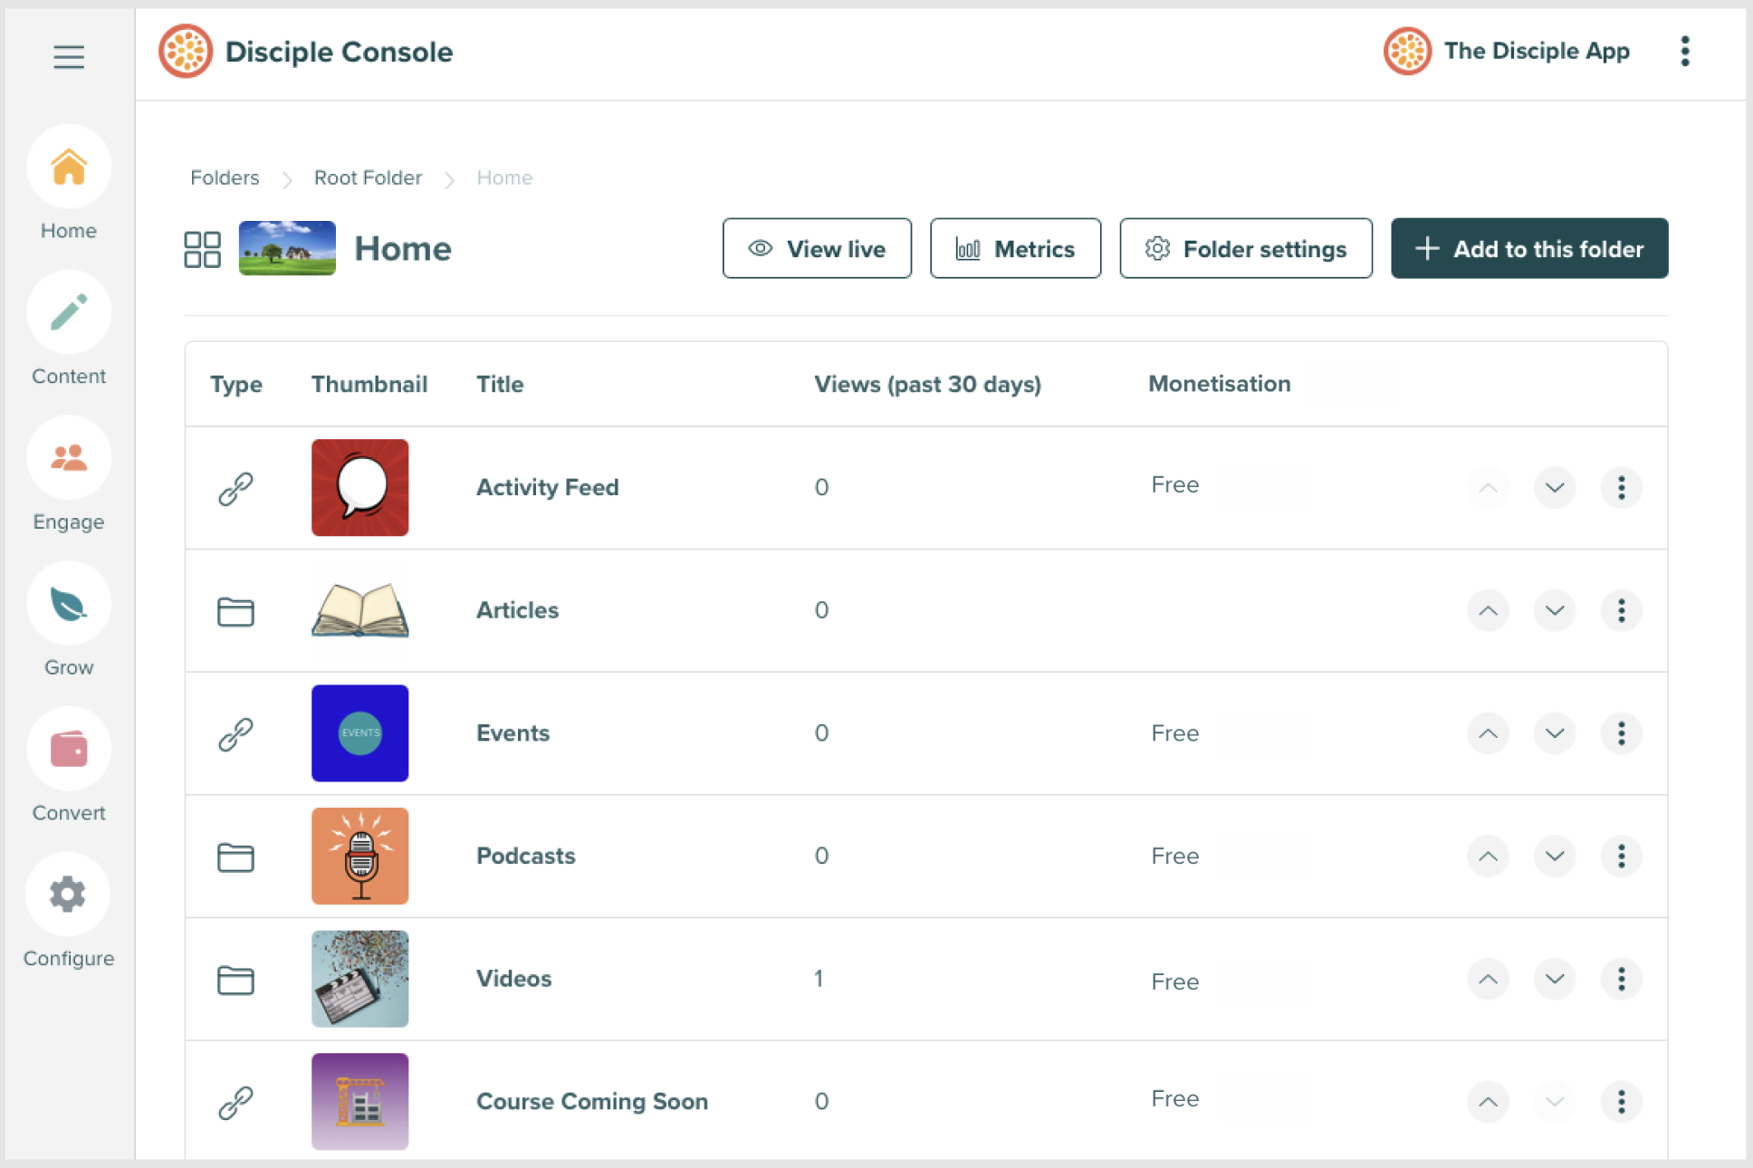Click the Podcasts microphone thumbnail
This screenshot has height=1168, width=1753.
pos(359,857)
